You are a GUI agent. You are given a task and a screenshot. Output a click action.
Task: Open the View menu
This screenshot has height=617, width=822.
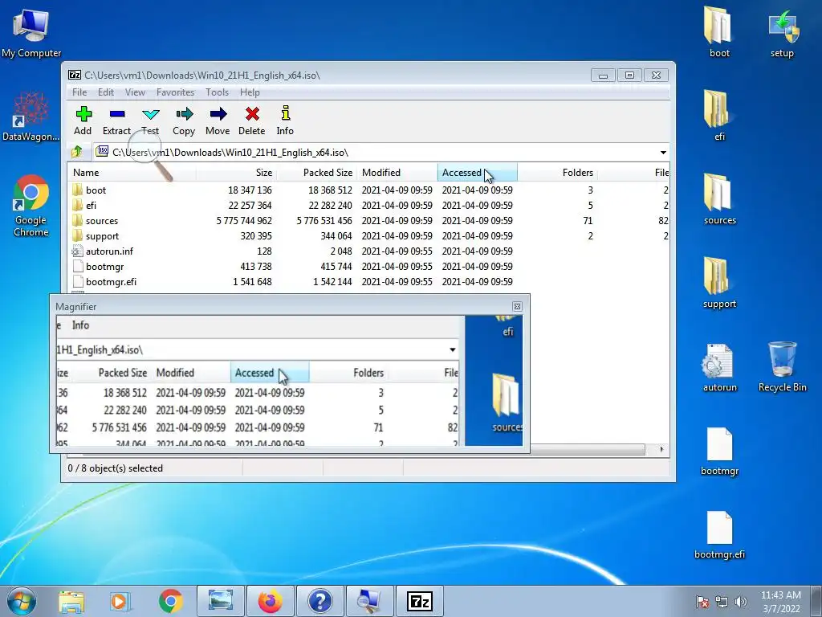[x=135, y=92]
